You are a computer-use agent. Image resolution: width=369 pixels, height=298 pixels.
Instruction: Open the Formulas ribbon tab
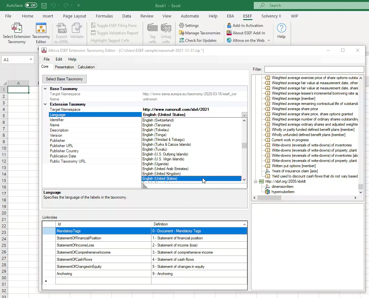[x=104, y=16]
